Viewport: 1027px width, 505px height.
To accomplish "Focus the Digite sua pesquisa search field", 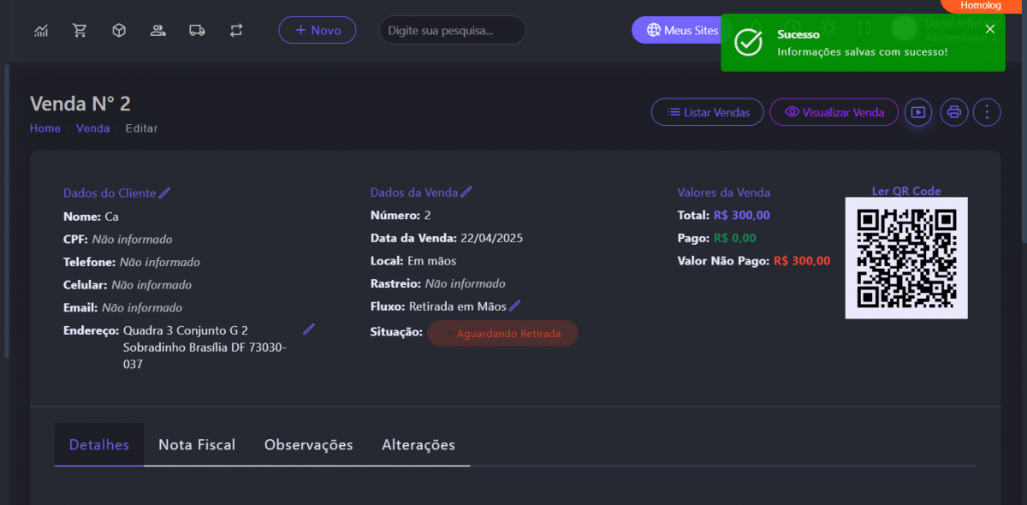I will 452,30.
